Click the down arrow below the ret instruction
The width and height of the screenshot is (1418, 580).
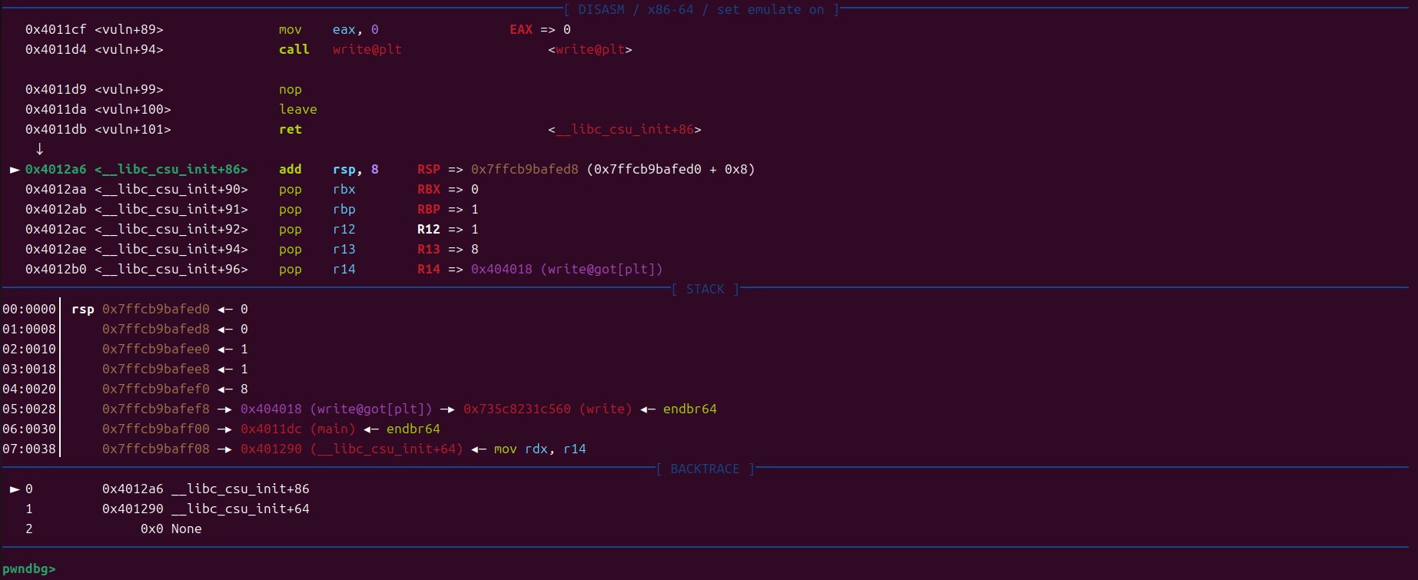pos(39,149)
